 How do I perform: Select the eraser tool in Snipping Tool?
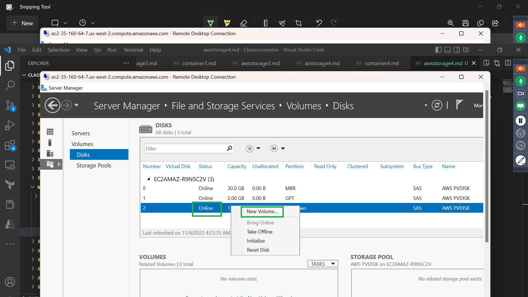coord(244,23)
